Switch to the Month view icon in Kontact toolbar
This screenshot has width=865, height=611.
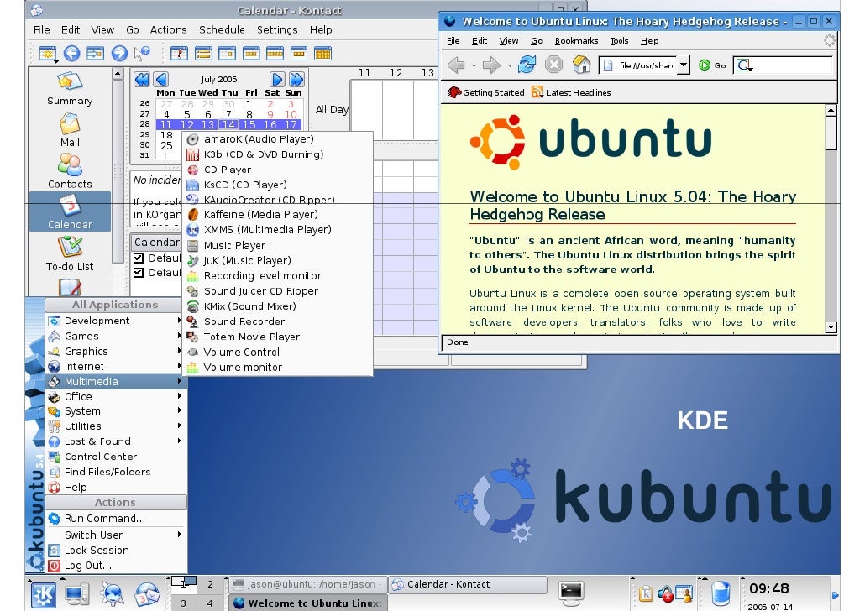point(322,54)
